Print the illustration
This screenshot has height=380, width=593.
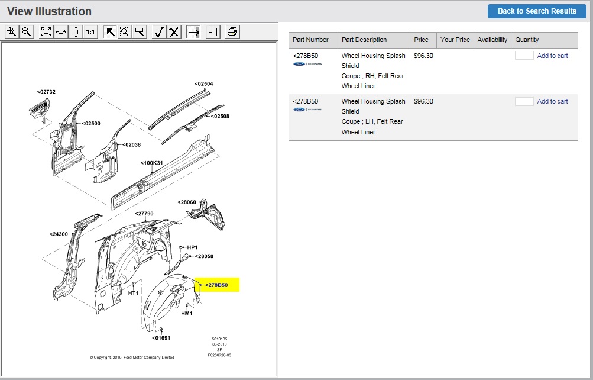click(232, 32)
